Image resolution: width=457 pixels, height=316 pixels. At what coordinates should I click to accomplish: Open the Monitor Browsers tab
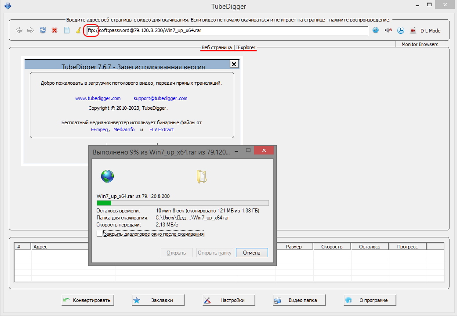tap(420, 44)
